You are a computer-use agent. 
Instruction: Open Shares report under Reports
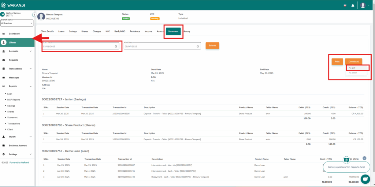11,112
